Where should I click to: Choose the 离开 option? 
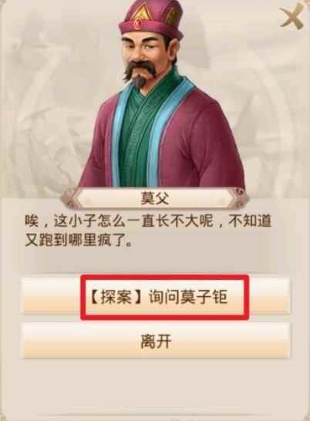click(x=155, y=341)
